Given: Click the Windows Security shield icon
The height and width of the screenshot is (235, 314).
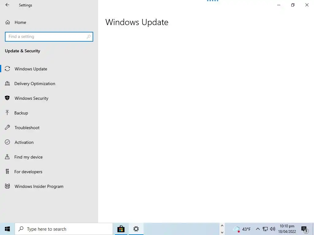Looking at the screenshot, I should point(7,98).
